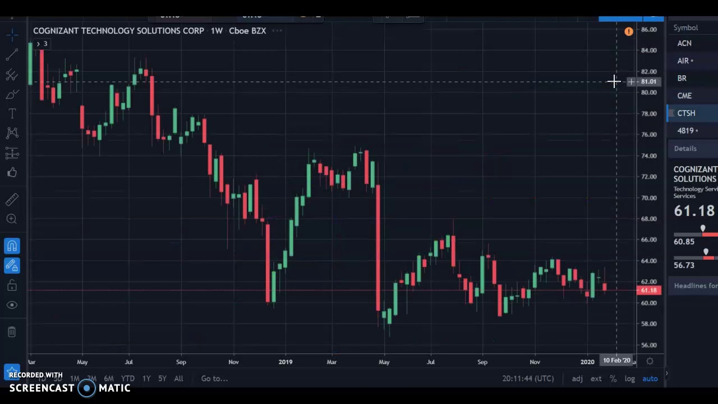This screenshot has width=718, height=404.
Task: Click the thumbs-up icons tool
Action: point(12,172)
